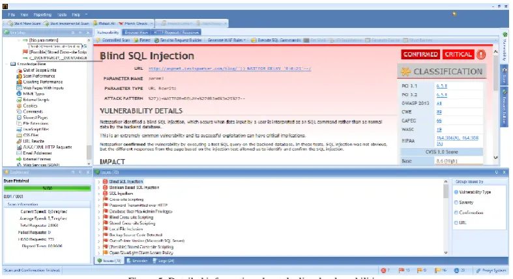Viewport: 513px width, 279px height.
Task: Click the Start Incremental Scan icon
Action: tap(46, 23)
